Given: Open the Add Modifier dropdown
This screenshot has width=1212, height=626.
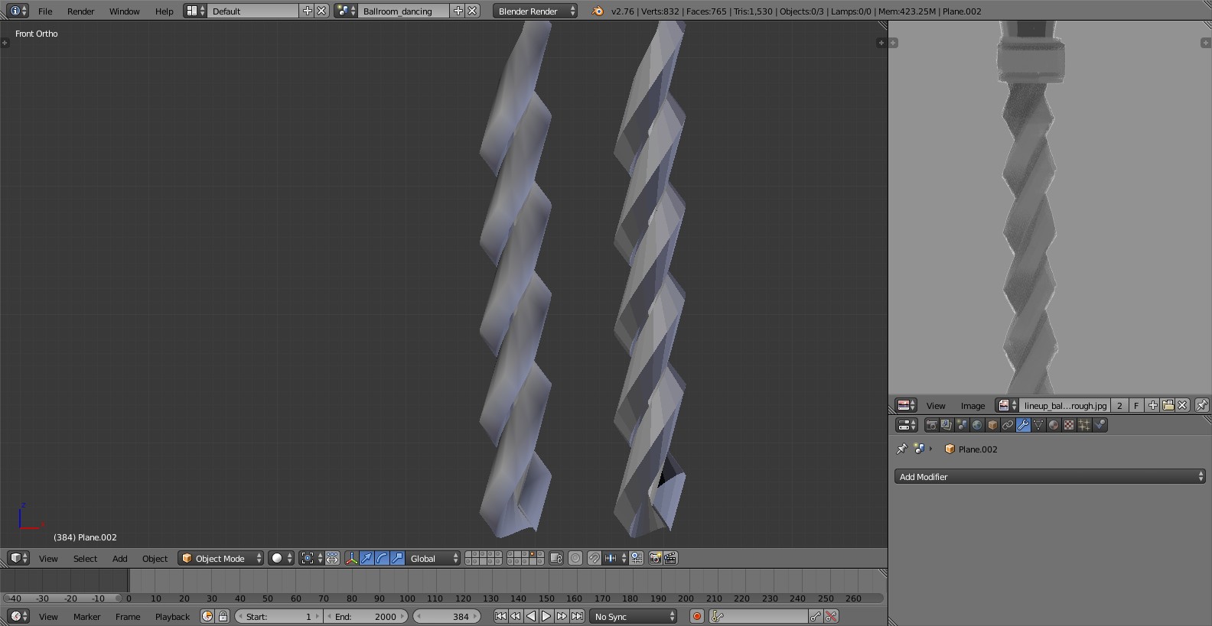Looking at the screenshot, I should (x=1050, y=476).
